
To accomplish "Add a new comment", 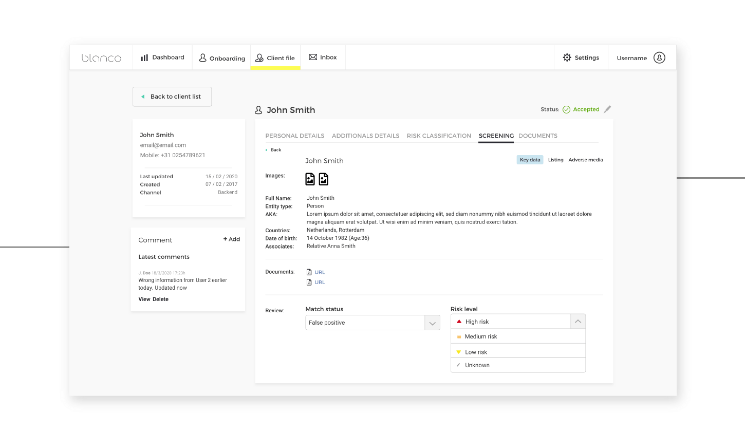I will click(x=232, y=239).
